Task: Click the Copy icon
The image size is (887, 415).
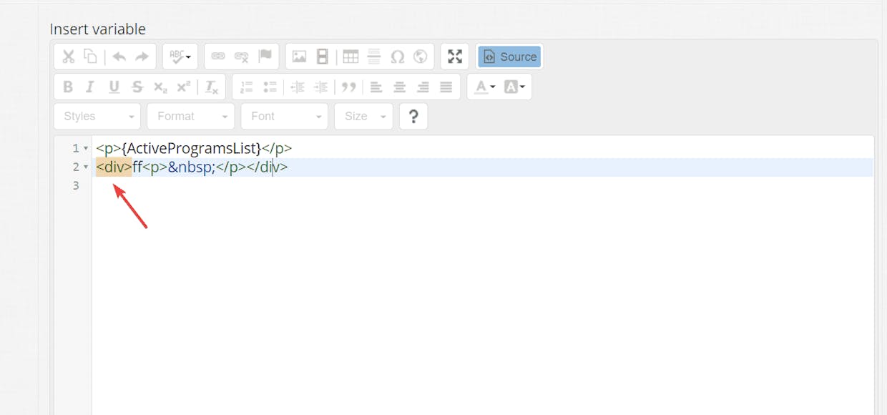Action: [x=90, y=57]
